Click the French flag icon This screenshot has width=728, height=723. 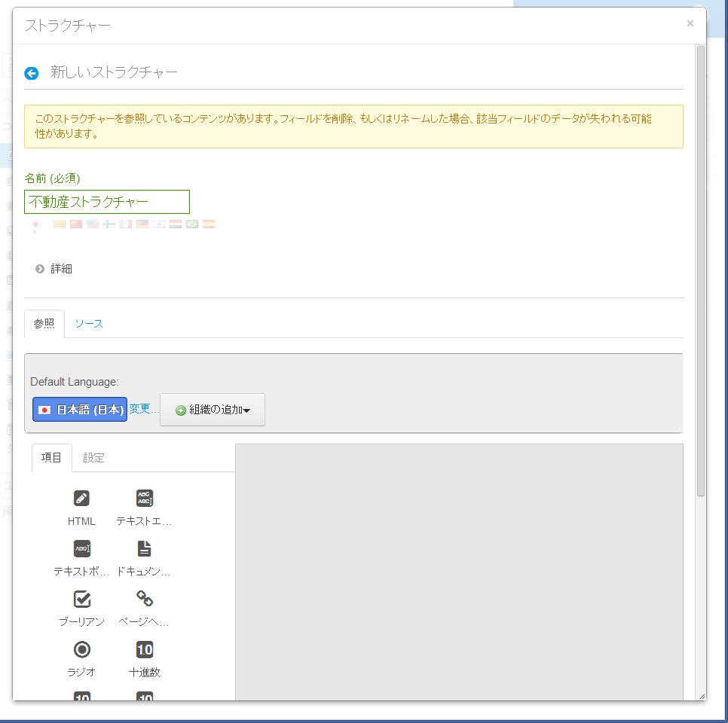[x=126, y=224]
